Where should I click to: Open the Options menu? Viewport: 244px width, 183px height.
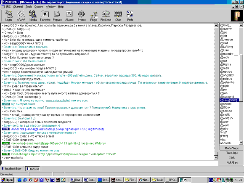(x=39, y=7)
